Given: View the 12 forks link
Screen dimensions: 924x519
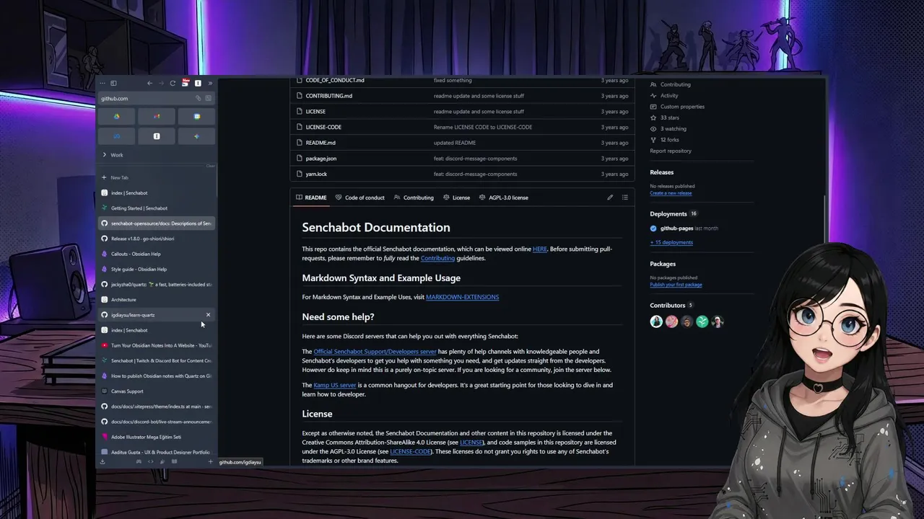Looking at the screenshot, I should pyautogui.click(x=665, y=140).
